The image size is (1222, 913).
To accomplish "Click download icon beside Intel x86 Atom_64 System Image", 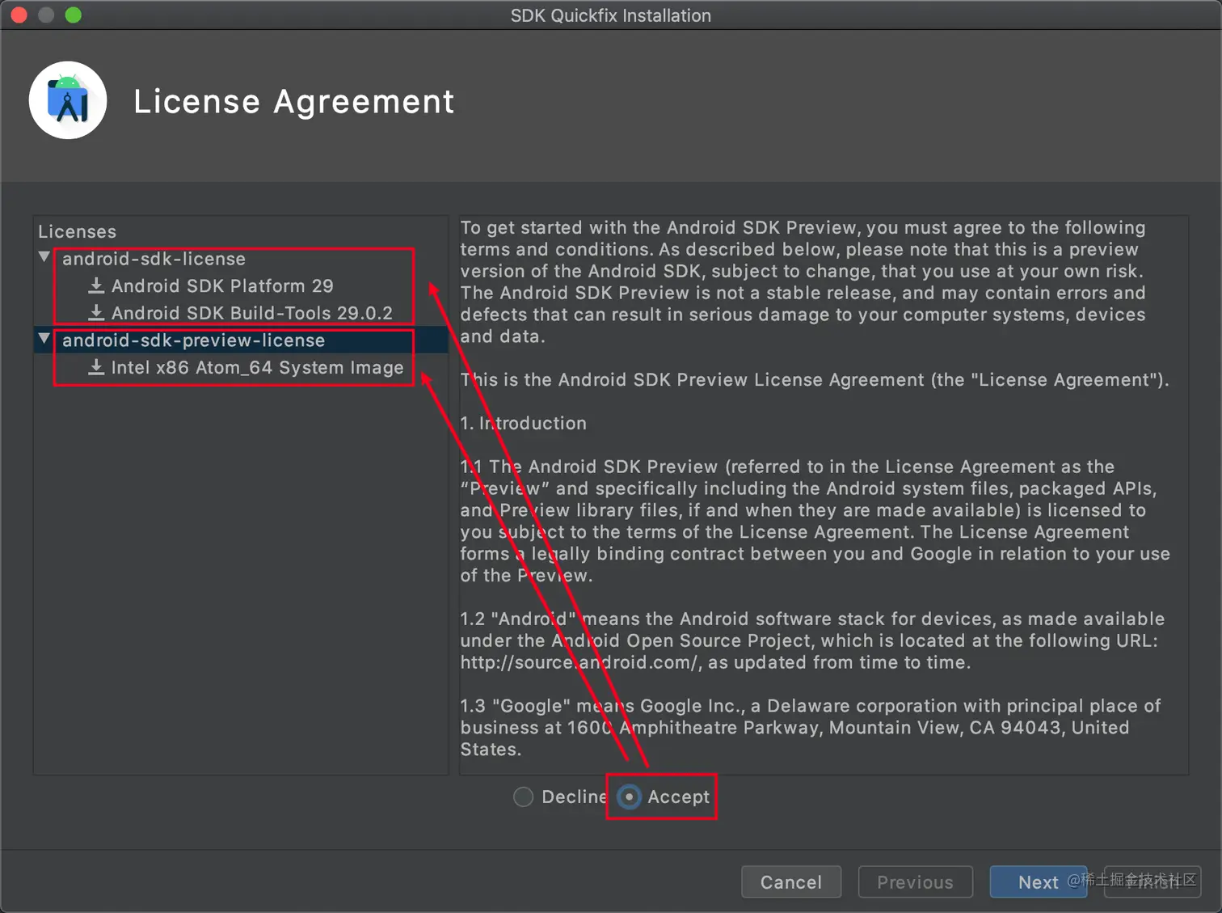I will [96, 367].
